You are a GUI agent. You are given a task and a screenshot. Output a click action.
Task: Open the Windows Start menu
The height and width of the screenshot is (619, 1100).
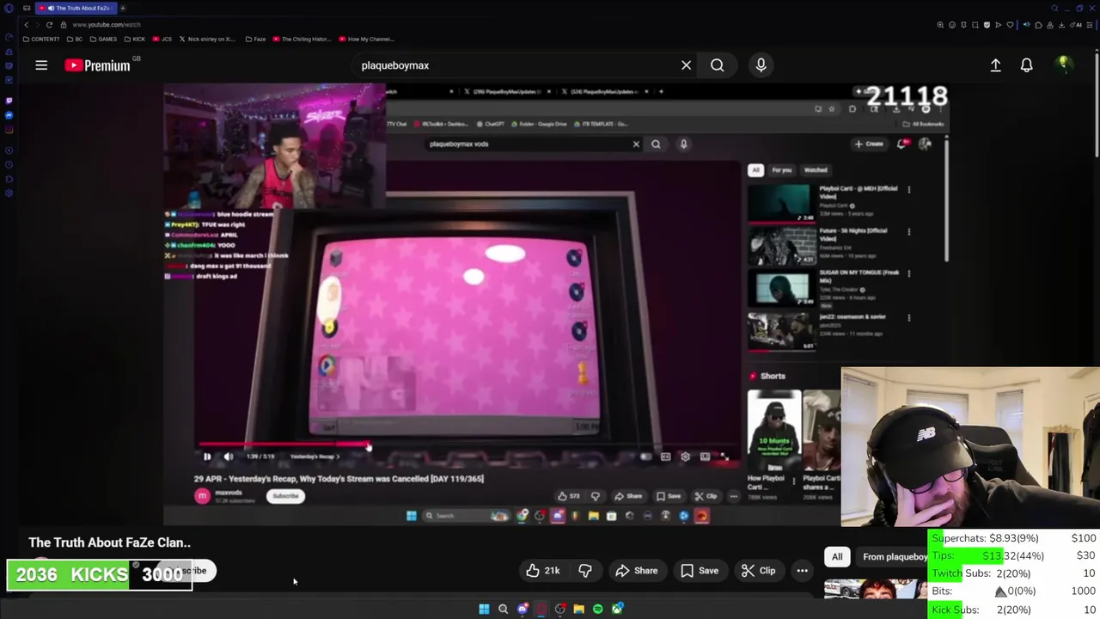484,609
